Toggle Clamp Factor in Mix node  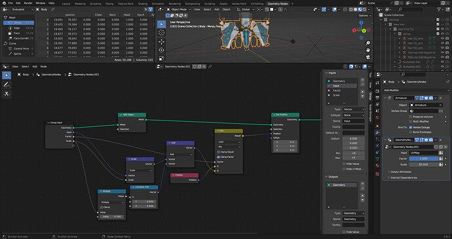219,157
